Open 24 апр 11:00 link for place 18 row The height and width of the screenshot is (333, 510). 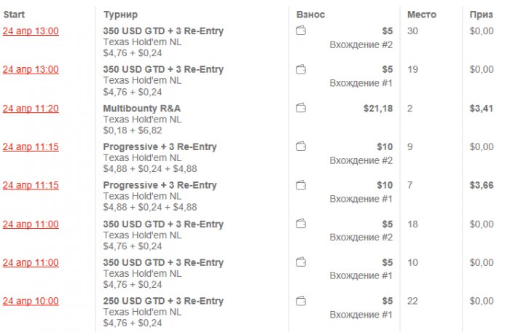point(31,224)
